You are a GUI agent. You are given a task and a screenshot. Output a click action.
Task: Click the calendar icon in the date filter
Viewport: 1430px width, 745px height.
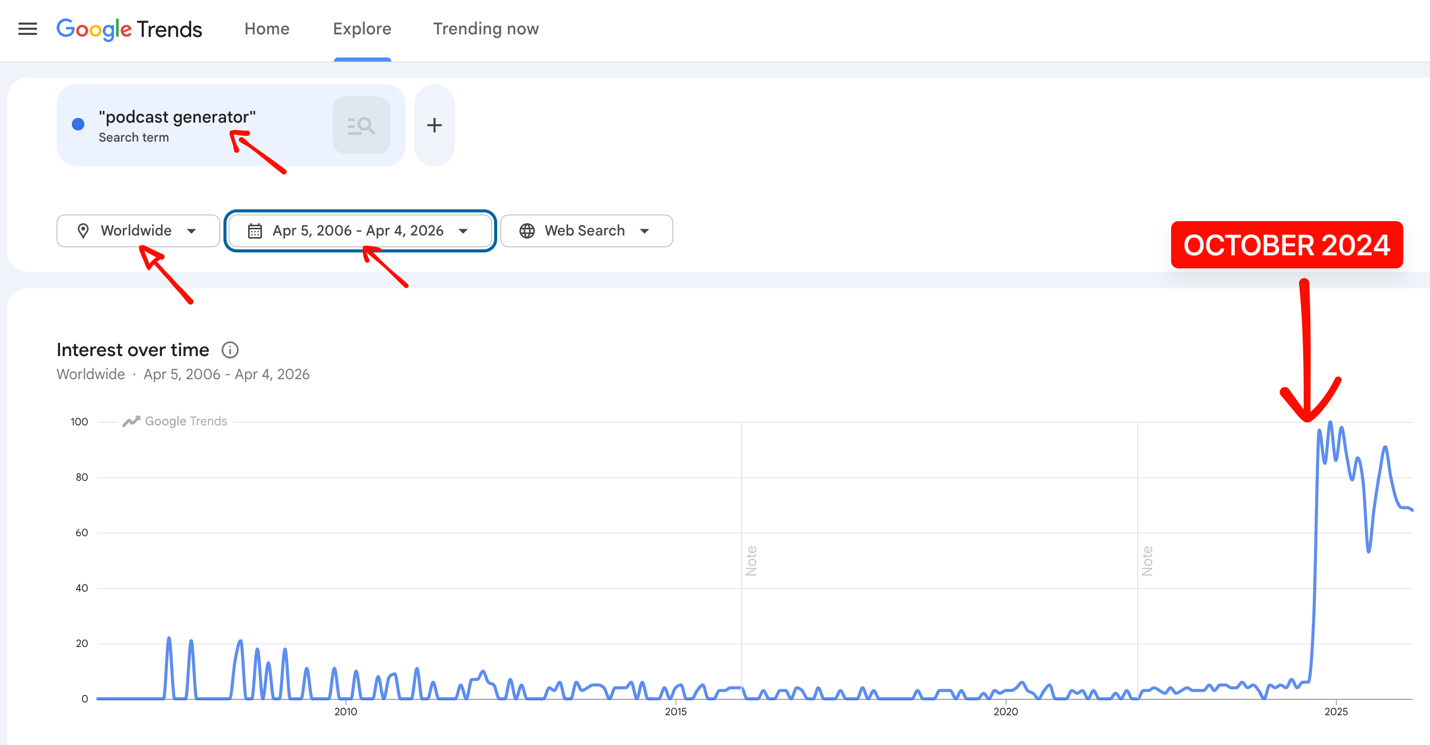[x=255, y=230]
